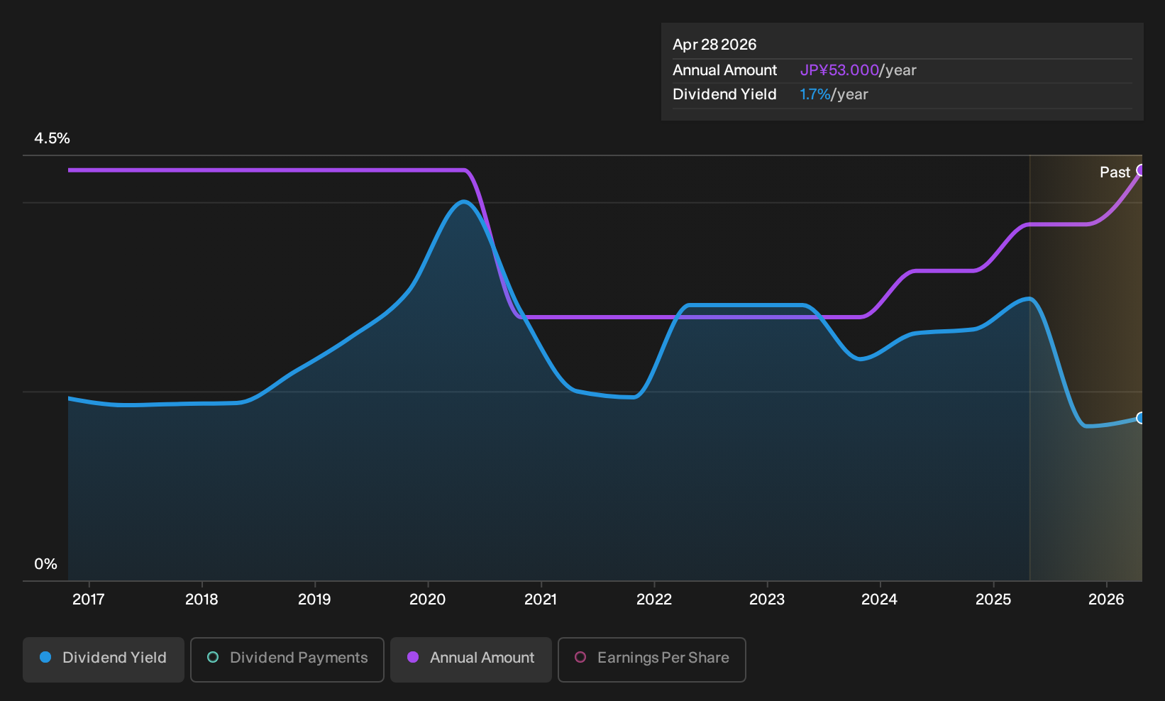This screenshot has height=701, width=1165.
Task: Click the 1.7%/year dividend yield value
Action: point(834,94)
